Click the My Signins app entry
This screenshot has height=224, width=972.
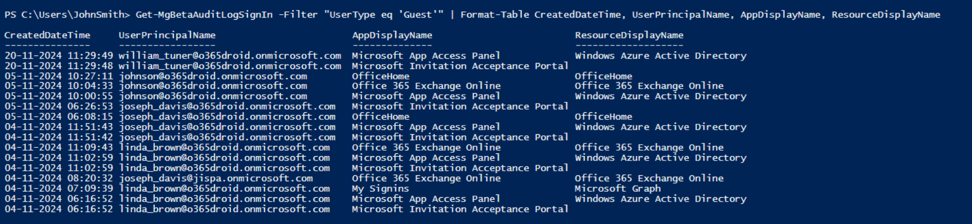tap(380, 188)
